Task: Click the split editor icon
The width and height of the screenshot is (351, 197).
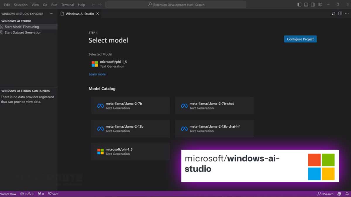Action: (340, 13)
